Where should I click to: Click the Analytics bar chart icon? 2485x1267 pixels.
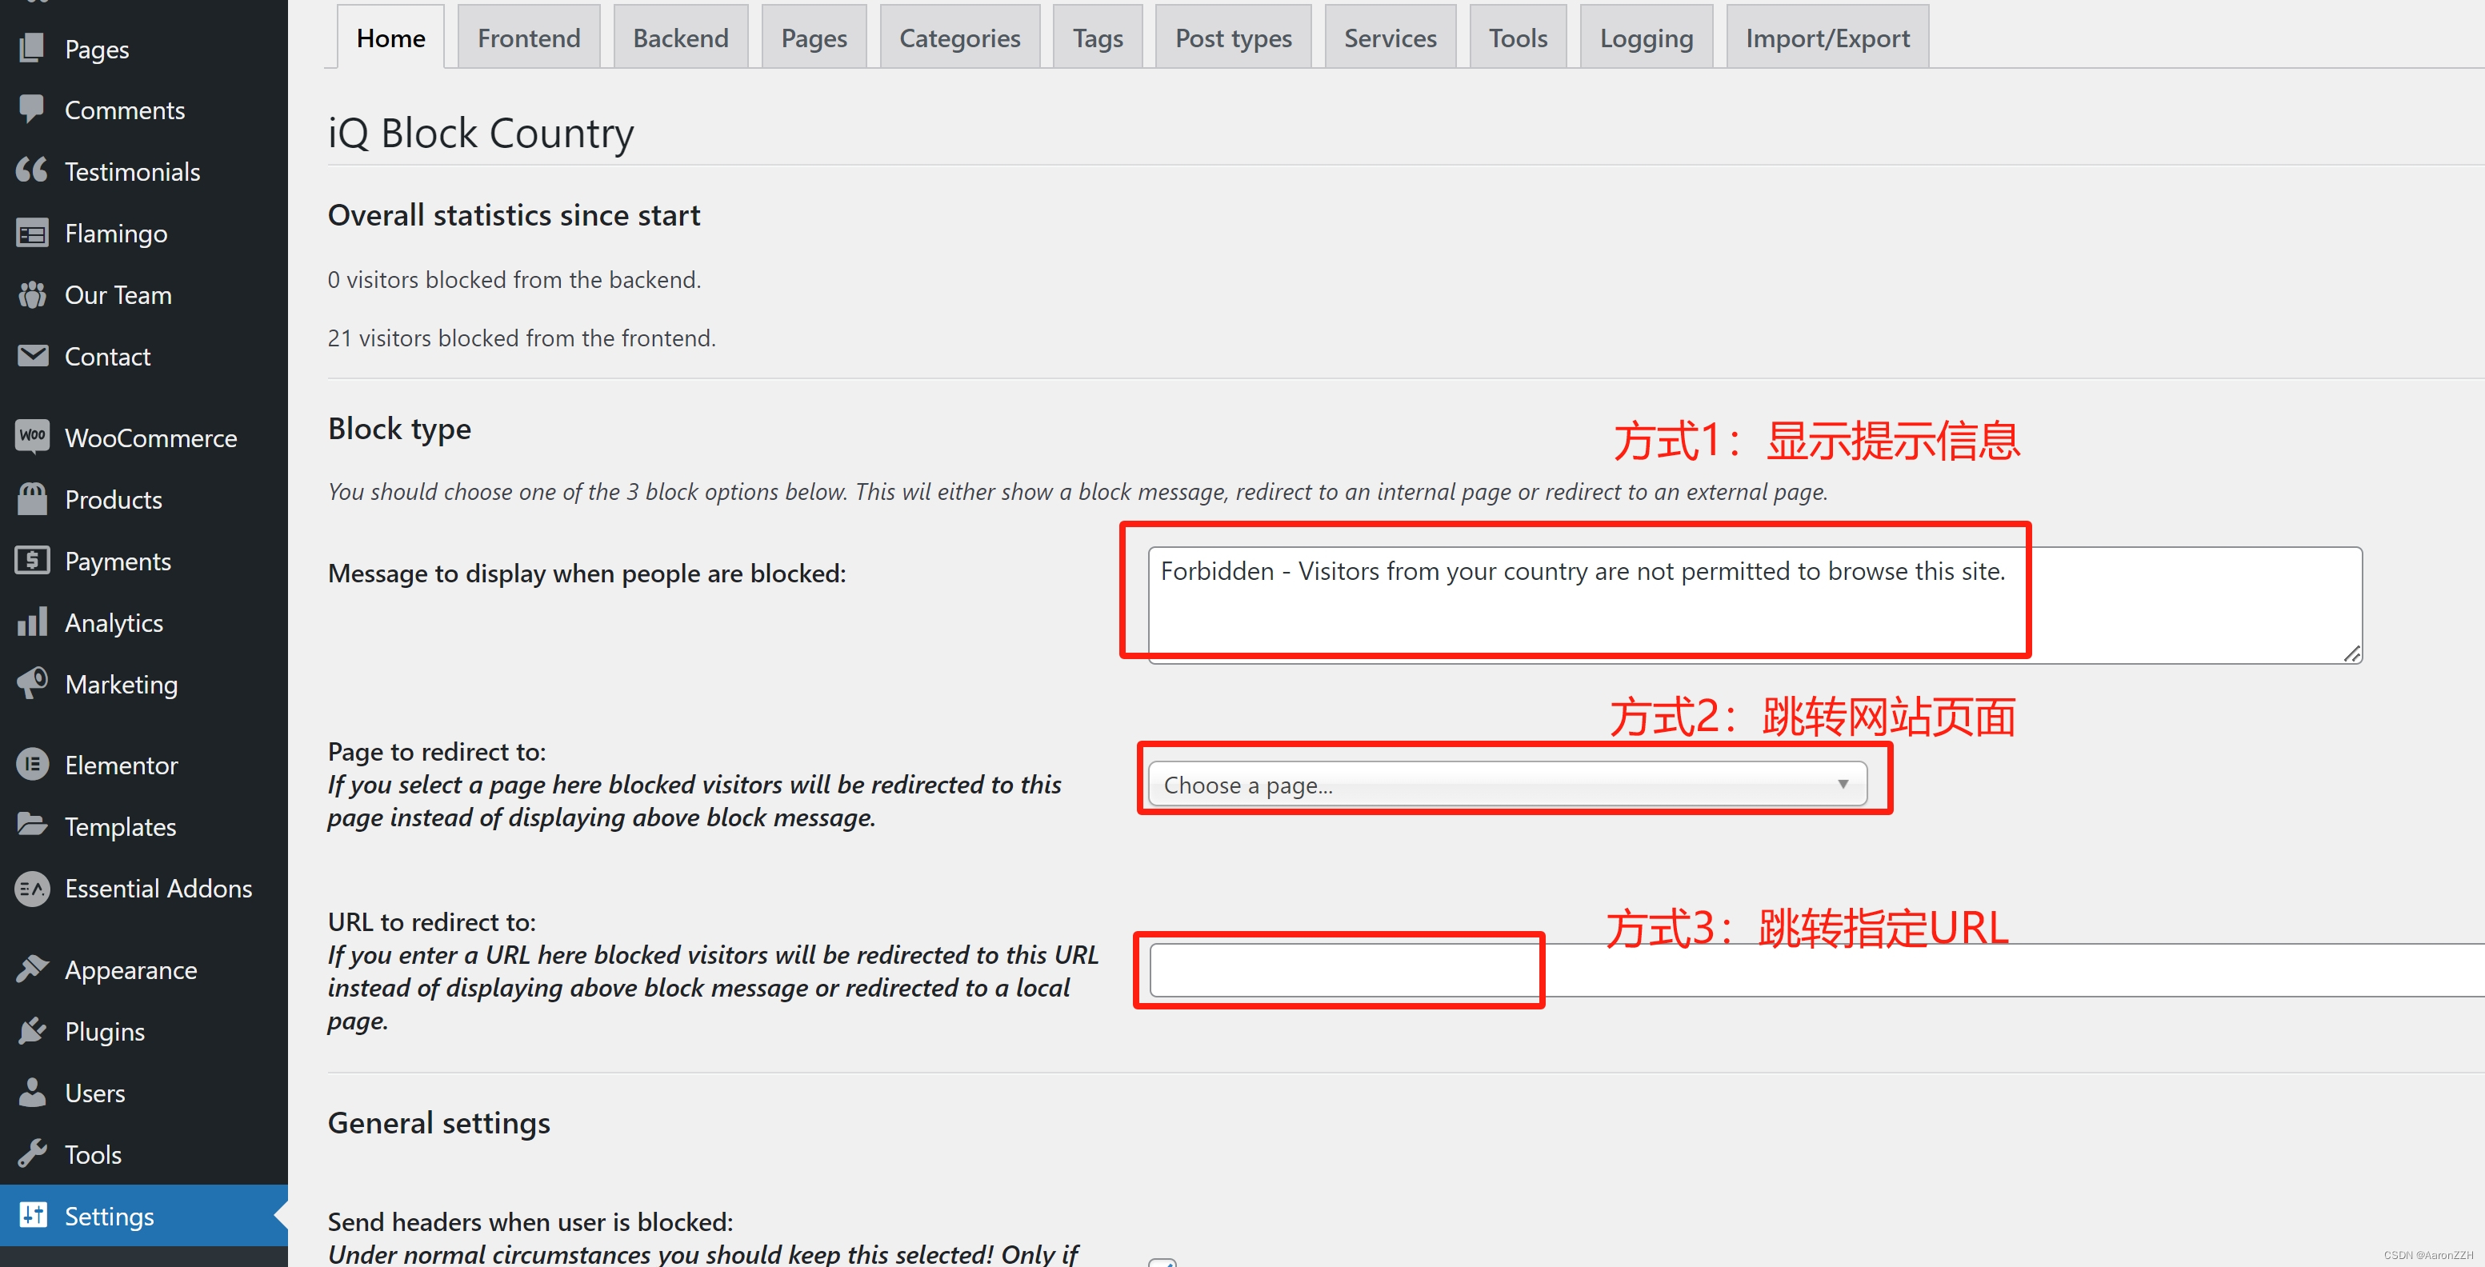pos(32,622)
